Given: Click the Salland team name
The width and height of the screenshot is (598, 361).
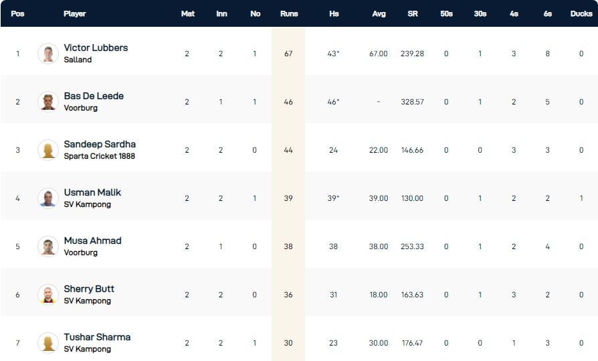Looking at the screenshot, I should click(x=78, y=60).
